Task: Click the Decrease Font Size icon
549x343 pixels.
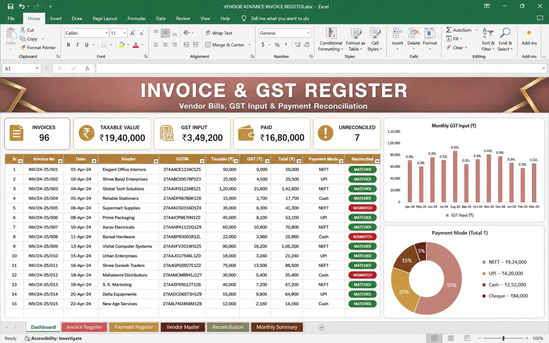Action: 142,33
